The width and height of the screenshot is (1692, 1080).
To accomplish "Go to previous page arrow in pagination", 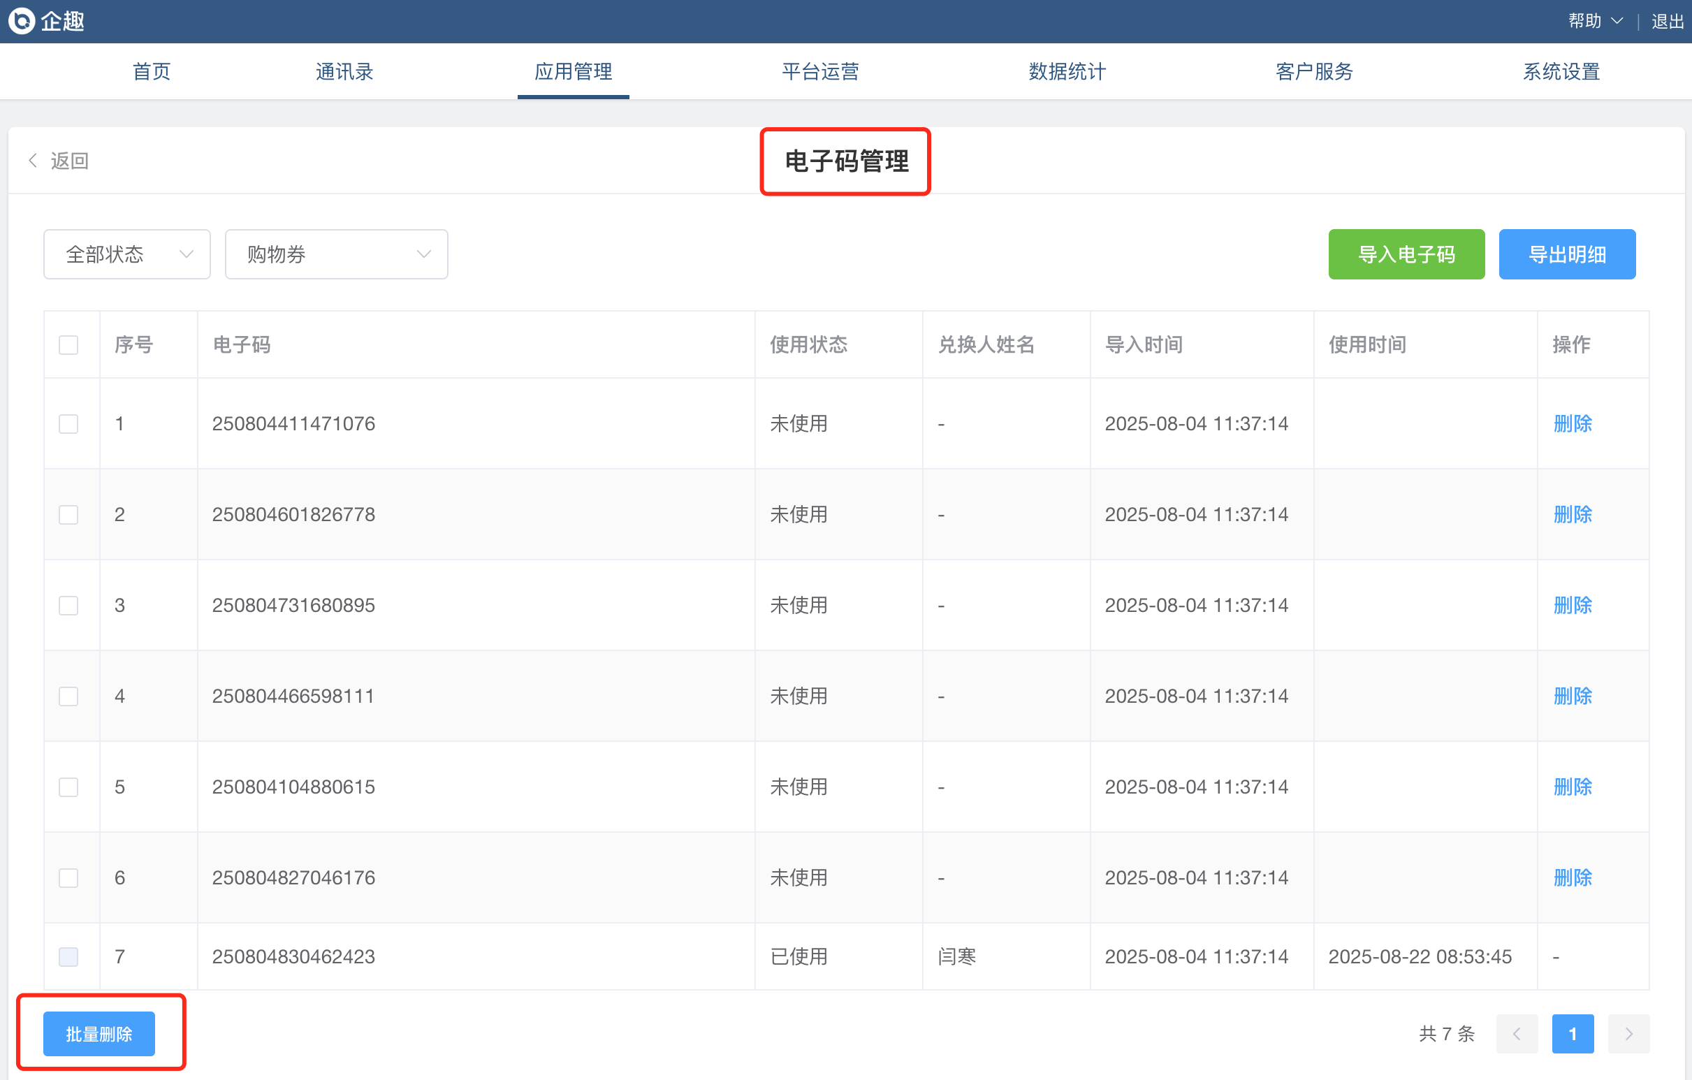I will 1517,1034.
